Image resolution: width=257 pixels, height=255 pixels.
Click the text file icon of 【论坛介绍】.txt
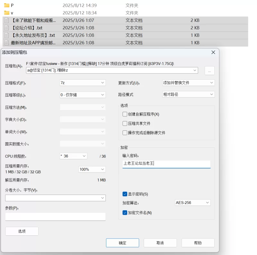coord(6,28)
